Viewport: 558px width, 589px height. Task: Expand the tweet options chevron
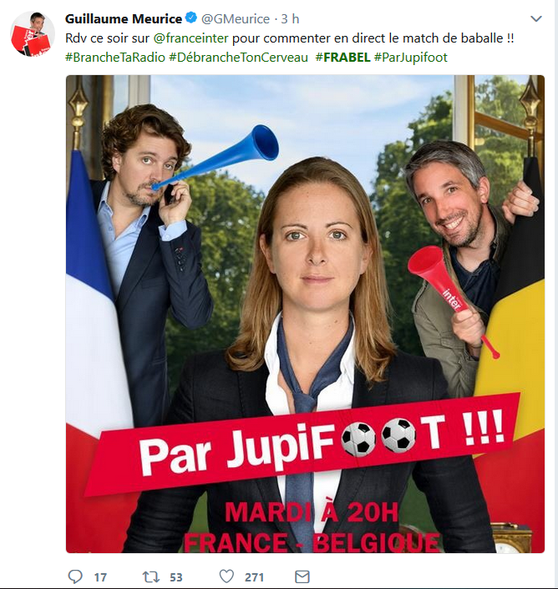535,18
